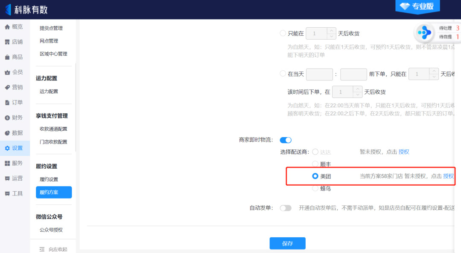Open the 待处理 pending count

[449, 28]
